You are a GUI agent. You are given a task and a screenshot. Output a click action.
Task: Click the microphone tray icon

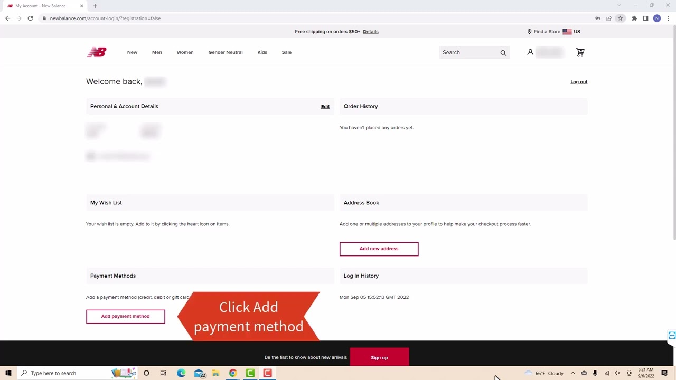tap(595, 373)
